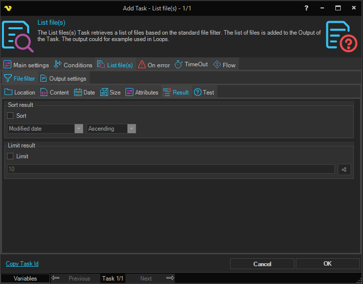The image size is (363, 284).
Task: Open the Output settings tab
Action: [63, 78]
